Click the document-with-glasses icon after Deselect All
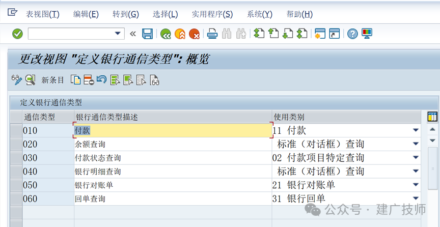Screen dimensions: 440x227 [155, 80]
